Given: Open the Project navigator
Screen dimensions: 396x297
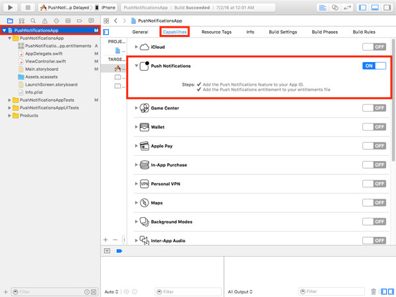Looking at the screenshot, I should pos(10,20).
